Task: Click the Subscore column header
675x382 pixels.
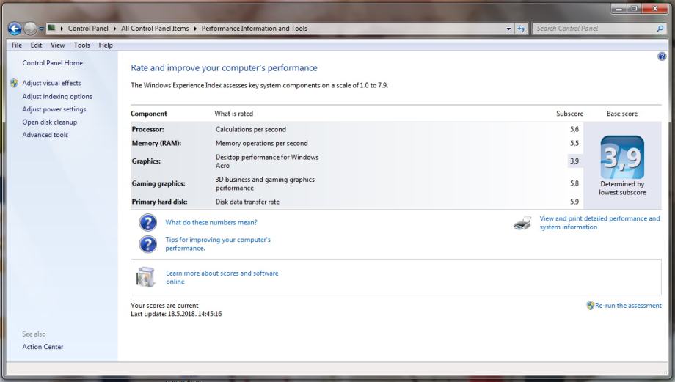Action: (x=569, y=114)
